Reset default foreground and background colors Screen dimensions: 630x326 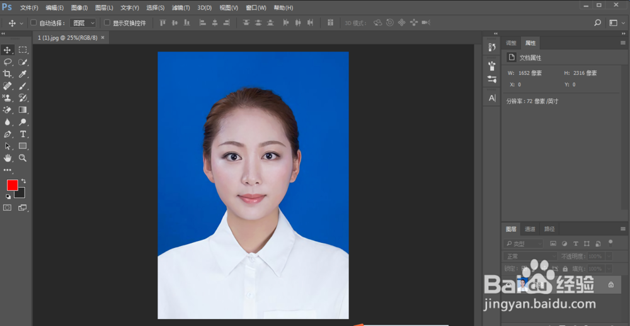8,196
